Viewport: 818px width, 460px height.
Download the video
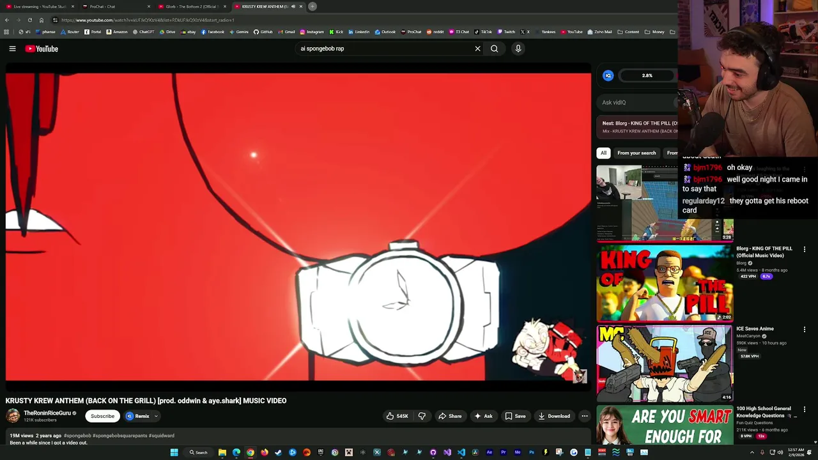tap(554, 416)
